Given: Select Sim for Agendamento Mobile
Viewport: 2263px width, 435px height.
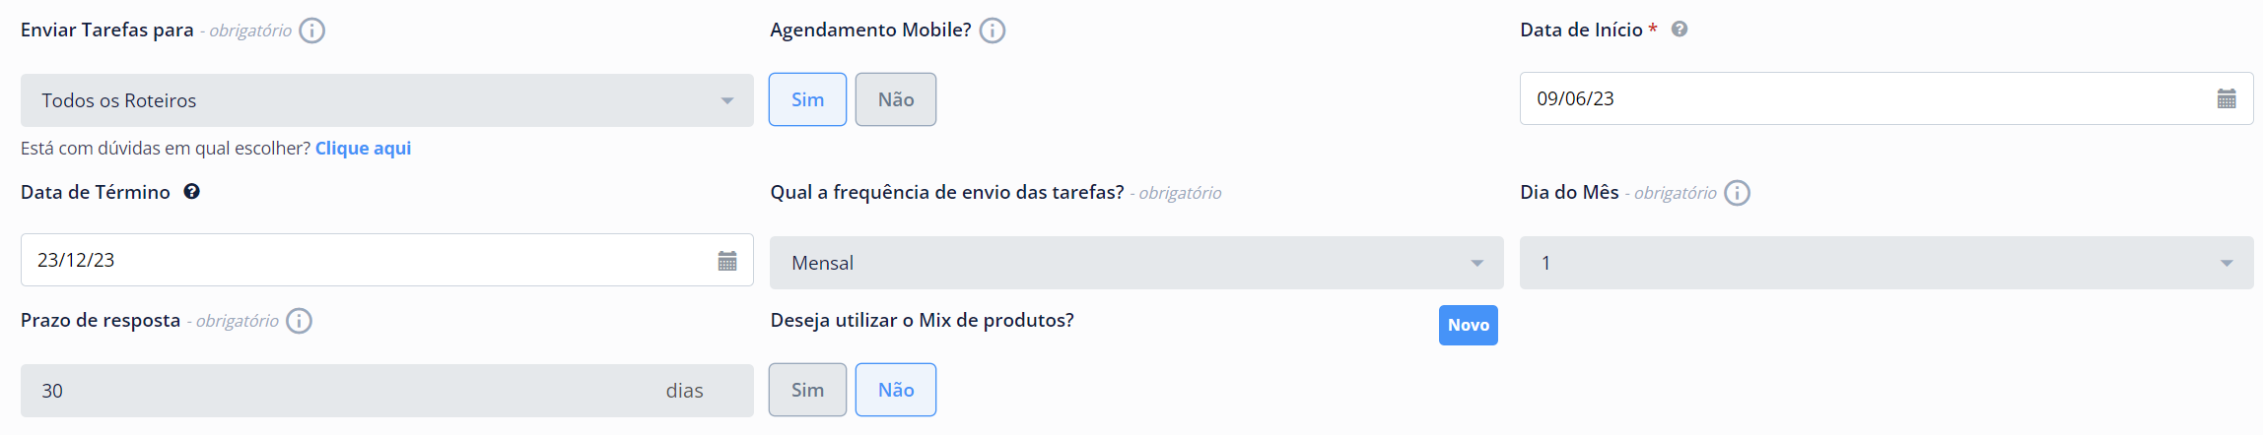Looking at the screenshot, I should 807,99.
